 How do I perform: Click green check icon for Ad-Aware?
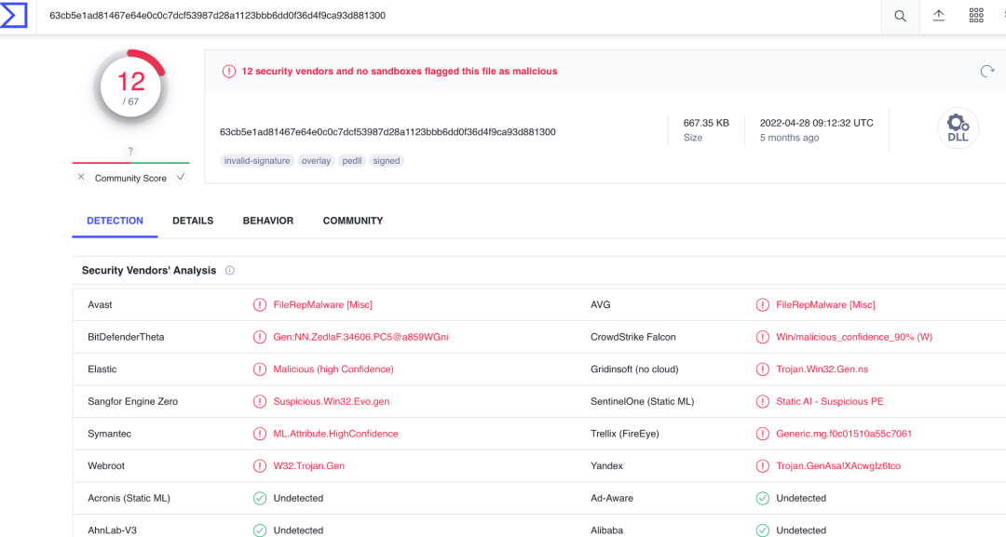click(x=762, y=498)
